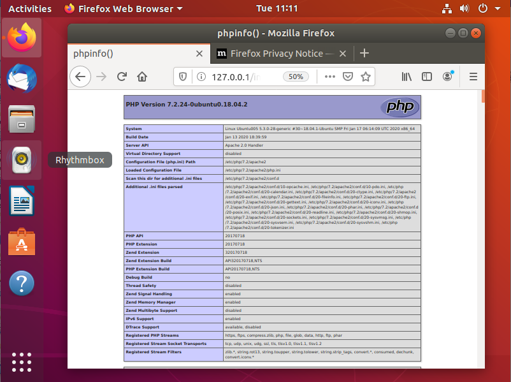Open LibreOffice Writer from the dock
The width and height of the screenshot is (511, 382).
coord(22,201)
